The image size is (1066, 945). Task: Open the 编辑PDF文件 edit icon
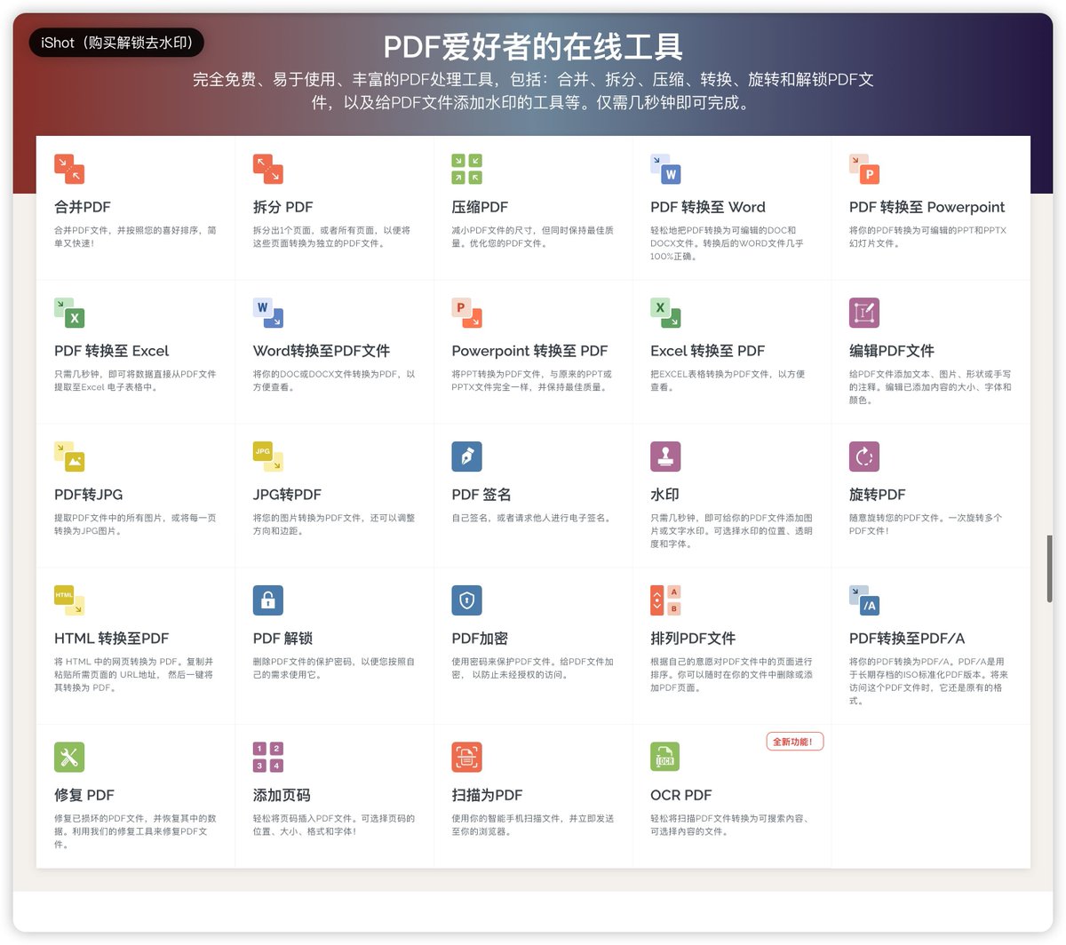864,313
